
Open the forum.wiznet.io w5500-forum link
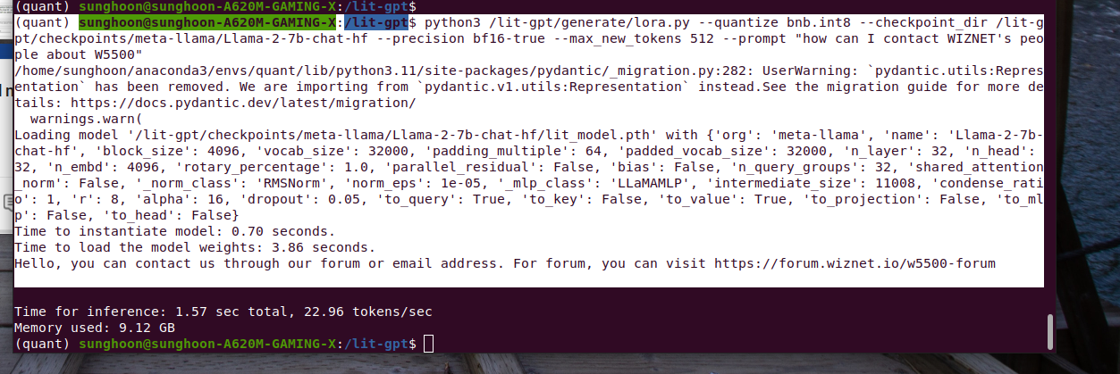[855, 264]
